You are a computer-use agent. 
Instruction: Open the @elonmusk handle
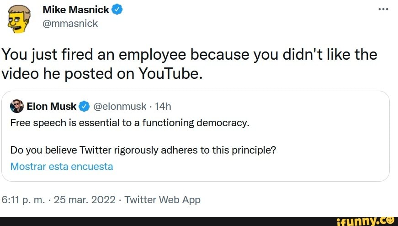click(x=120, y=107)
